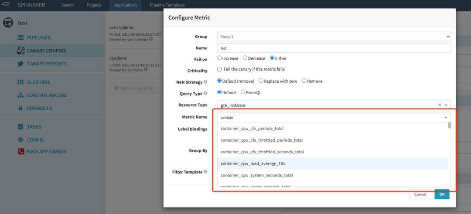
Task: Pick container_cpu_load_average_10s from the list
Action: 253,163
